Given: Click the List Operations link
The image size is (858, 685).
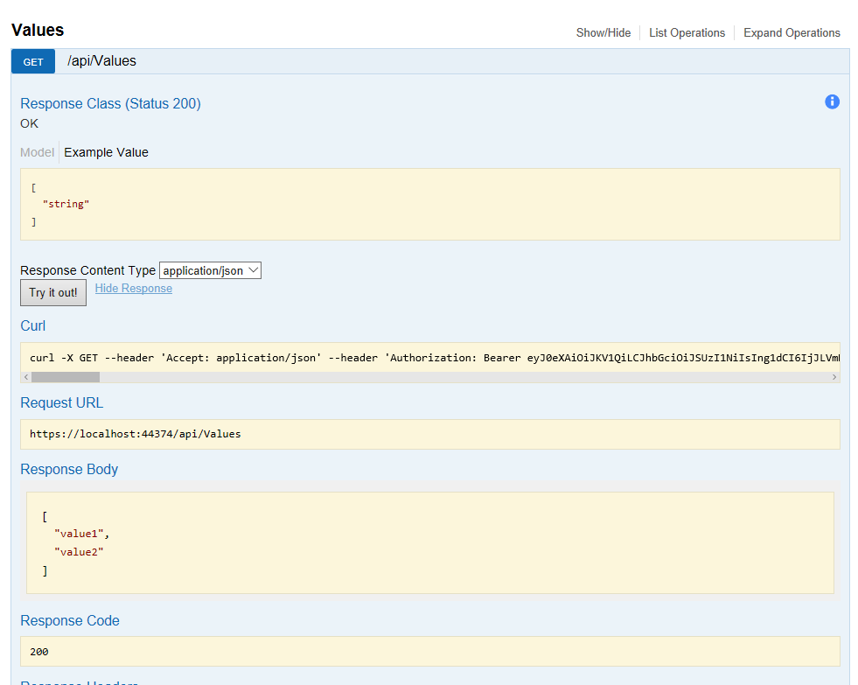Looking at the screenshot, I should click(687, 32).
